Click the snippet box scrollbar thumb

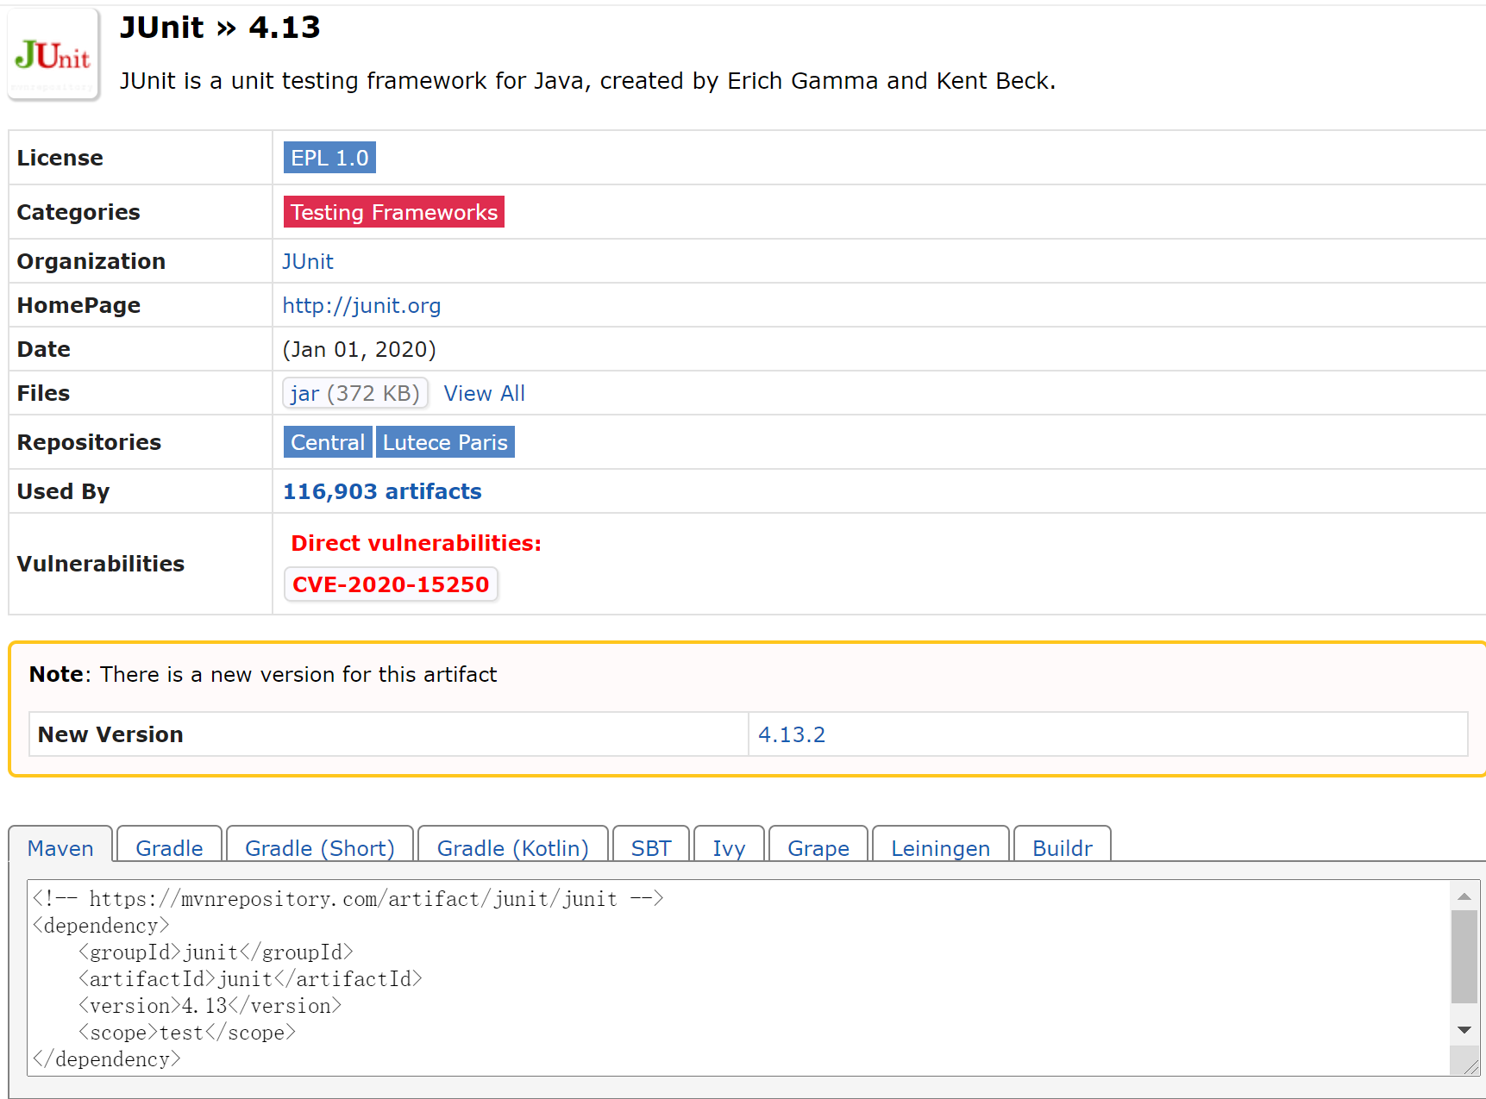point(1464,957)
